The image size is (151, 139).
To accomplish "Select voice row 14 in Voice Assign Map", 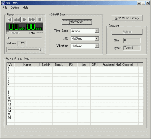I will [x=75, y=111].
